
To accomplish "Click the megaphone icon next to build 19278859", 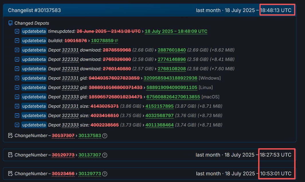I will (x=116, y=41).
